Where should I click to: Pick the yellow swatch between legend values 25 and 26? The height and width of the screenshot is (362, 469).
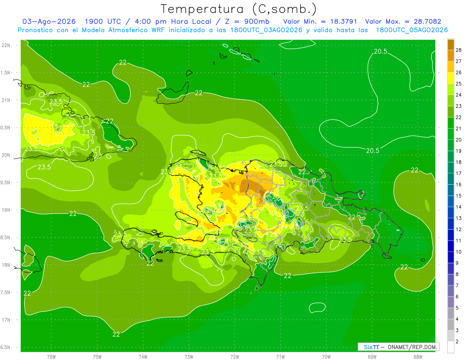(x=451, y=78)
